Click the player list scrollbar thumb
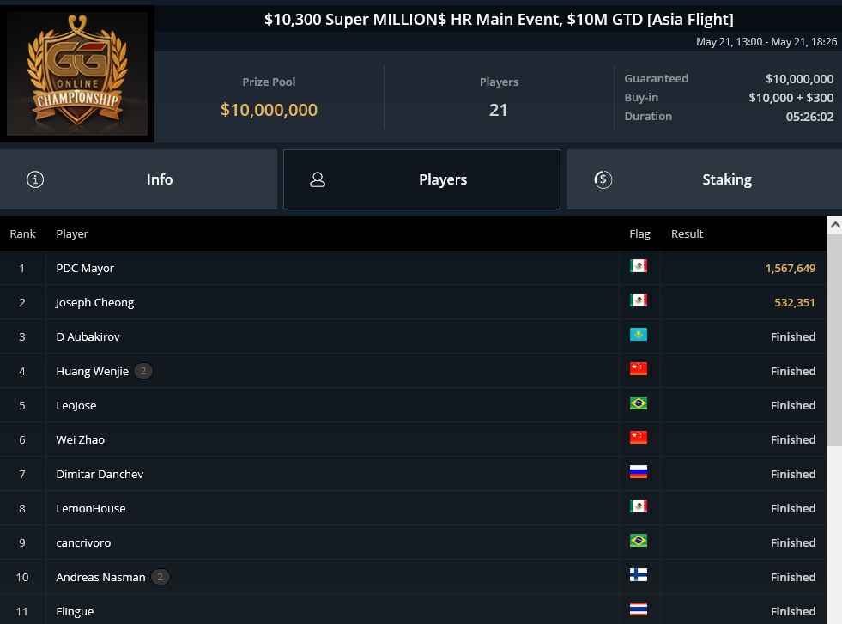Screen dimensions: 842x624 (834, 340)
